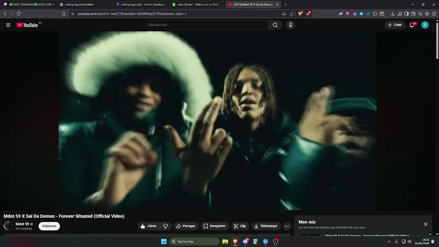The height and width of the screenshot is (247, 439).
Task: Go back in browser history
Action: (x=5, y=14)
